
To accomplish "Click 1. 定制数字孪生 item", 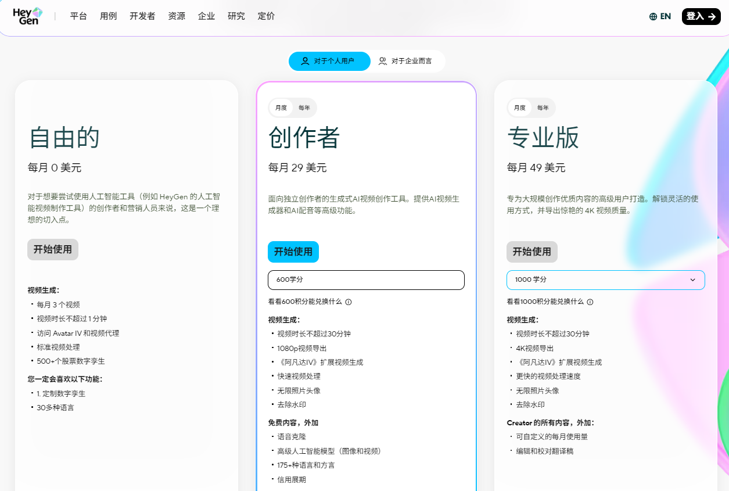I will [x=61, y=394].
